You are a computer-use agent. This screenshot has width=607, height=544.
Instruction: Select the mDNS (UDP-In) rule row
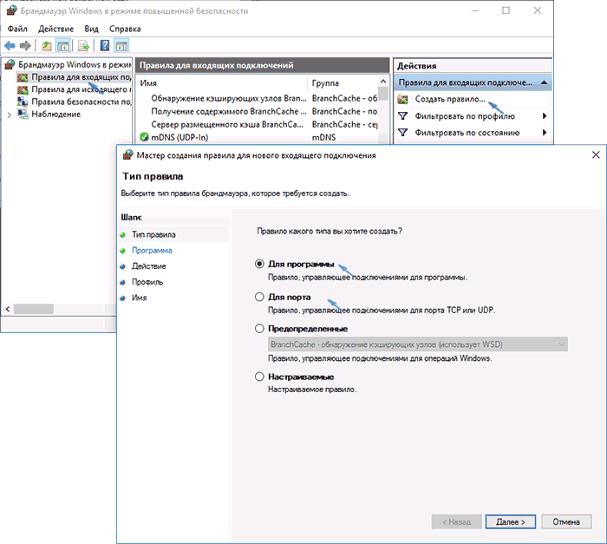pos(258,138)
